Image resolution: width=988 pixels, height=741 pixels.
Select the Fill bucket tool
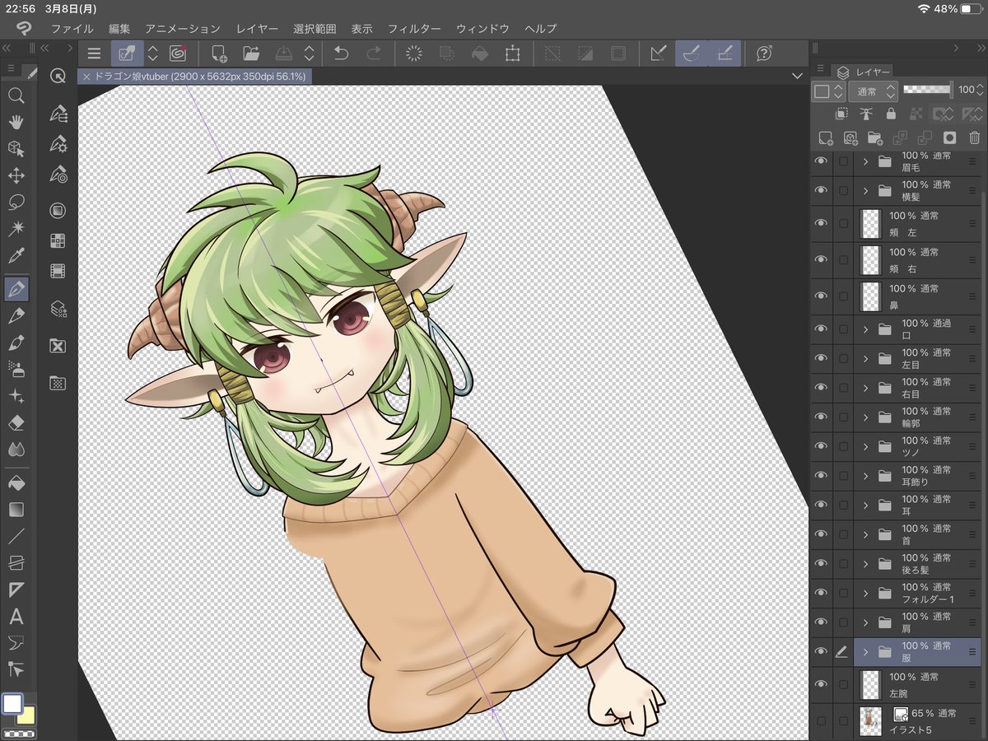tap(16, 483)
